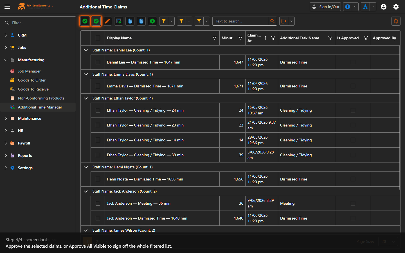The height and width of the screenshot is (253, 405).
Task: Click the Goods To Order box icon
Action: click(x=12, y=80)
